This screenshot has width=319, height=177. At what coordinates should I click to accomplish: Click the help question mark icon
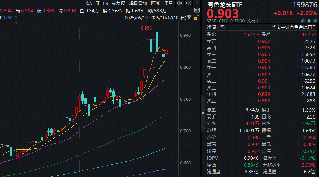coord(188,3)
